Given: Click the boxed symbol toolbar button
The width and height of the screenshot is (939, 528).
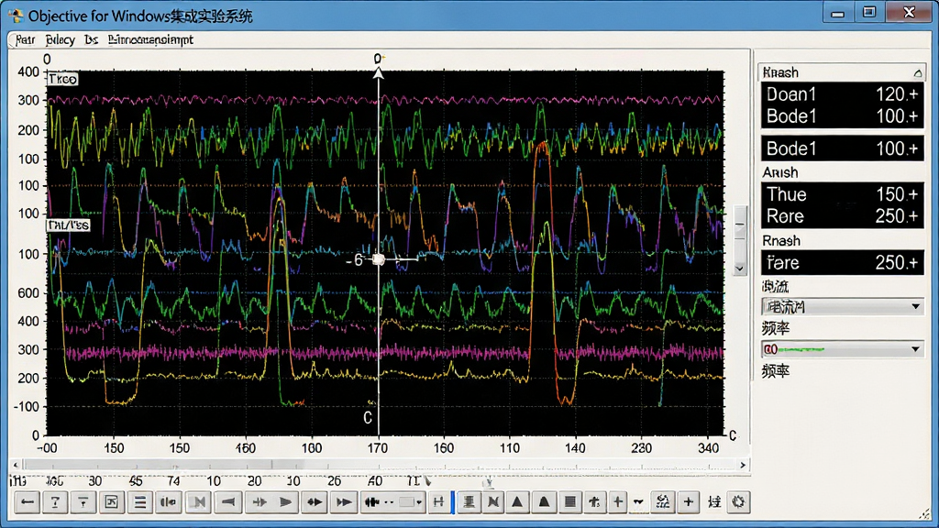Looking at the screenshot, I should tap(111, 501).
